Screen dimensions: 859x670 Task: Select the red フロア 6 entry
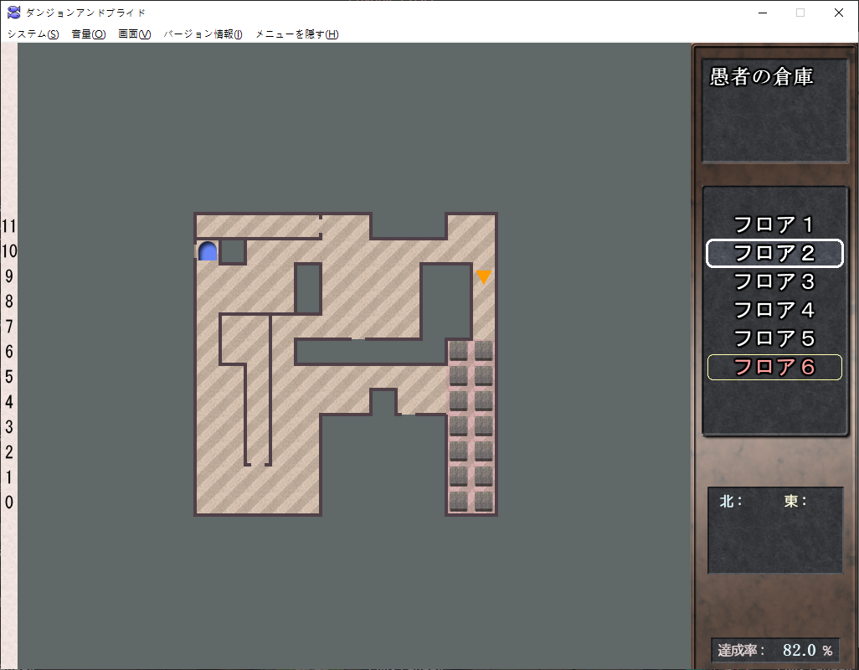pos(774,367)
